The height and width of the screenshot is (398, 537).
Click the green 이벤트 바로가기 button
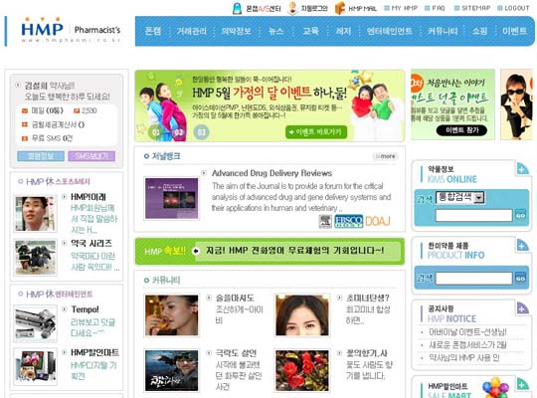click(316, 132)
